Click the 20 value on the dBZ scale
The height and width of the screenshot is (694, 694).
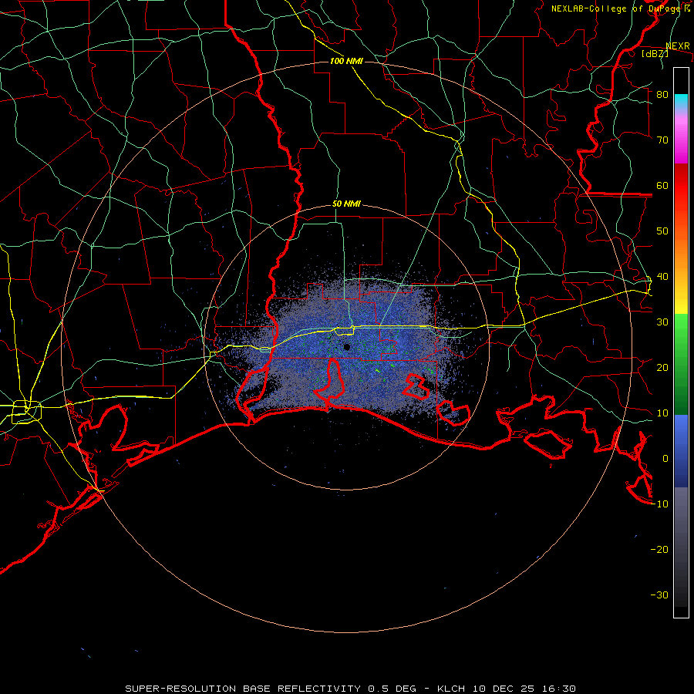[x=662, y=368]
